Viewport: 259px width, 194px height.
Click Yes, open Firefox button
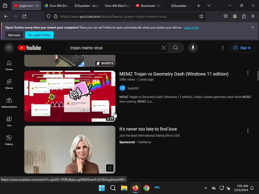tap(39, 35)
